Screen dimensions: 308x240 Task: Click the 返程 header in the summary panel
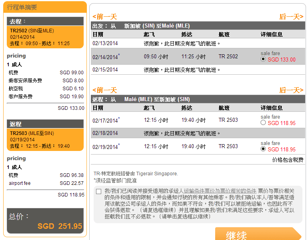(x=45, y=124)
